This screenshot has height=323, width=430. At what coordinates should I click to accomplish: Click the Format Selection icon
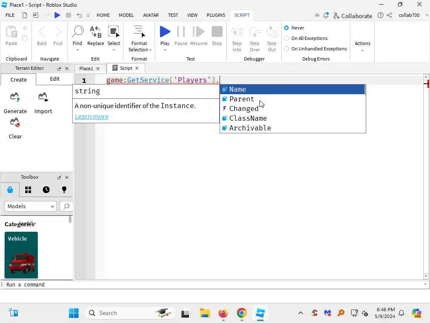pyautogui.click(x=139, y=32)
